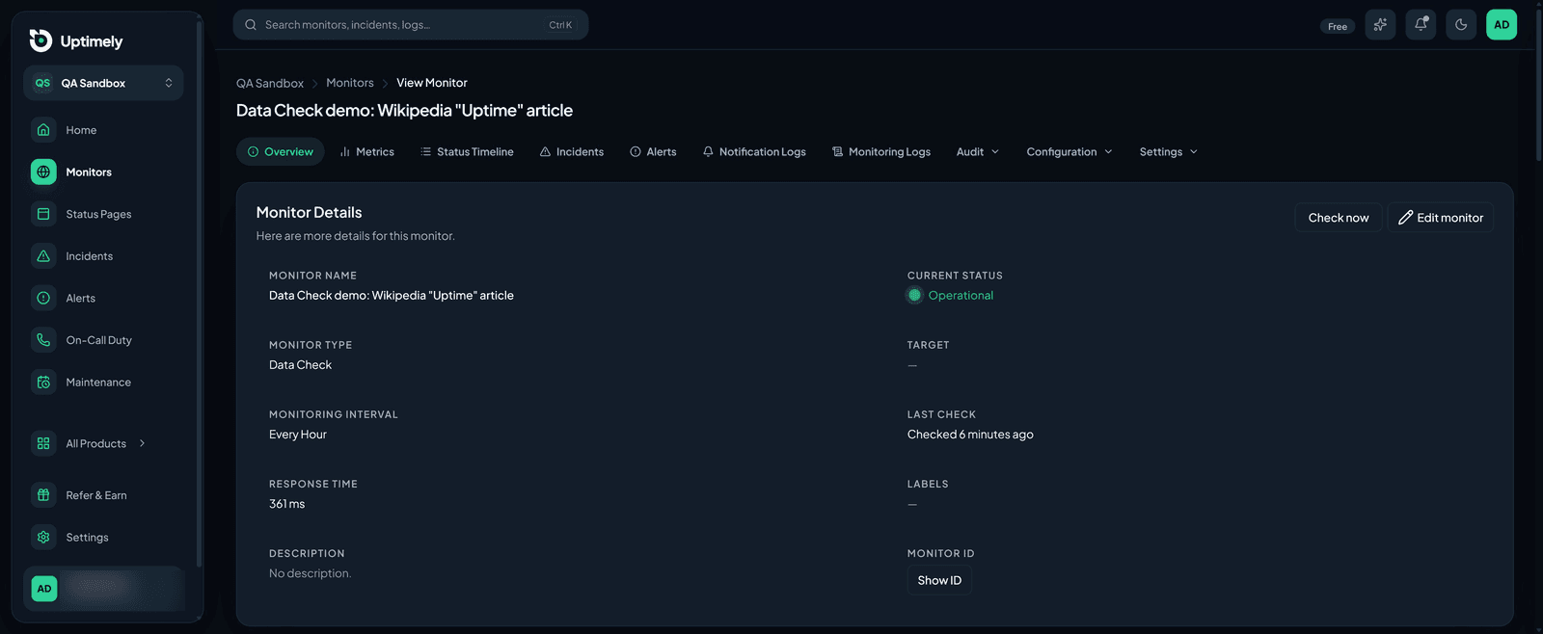The width and height of the screenshot is (1543, 634).
Task: Click the "No description." text
Action: pos(311,573)
